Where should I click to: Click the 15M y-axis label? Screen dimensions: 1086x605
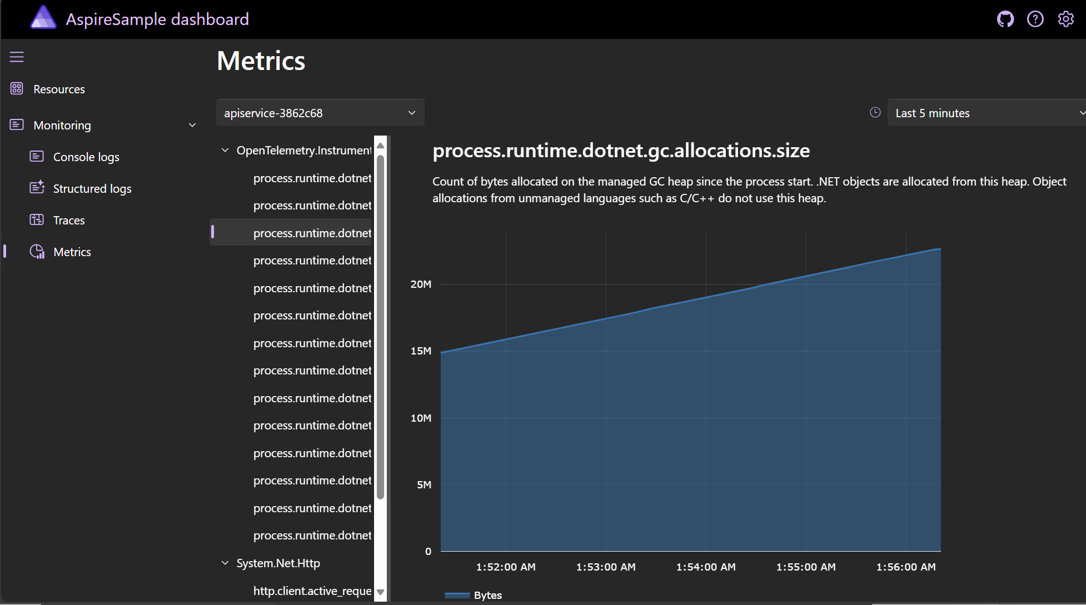(x=421, y=351)
